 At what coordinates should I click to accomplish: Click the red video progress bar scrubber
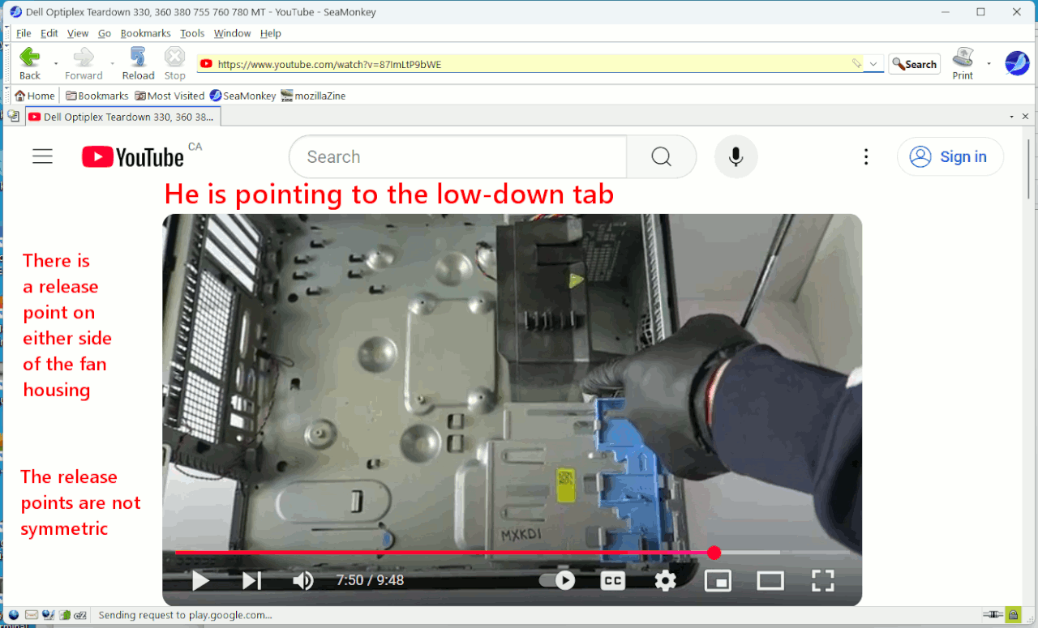tap(714, 553)
